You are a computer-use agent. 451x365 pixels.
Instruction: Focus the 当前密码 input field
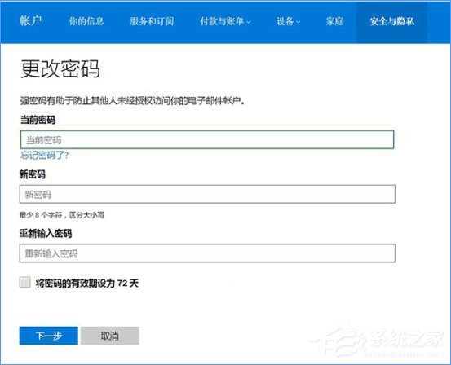click(207, 139)
